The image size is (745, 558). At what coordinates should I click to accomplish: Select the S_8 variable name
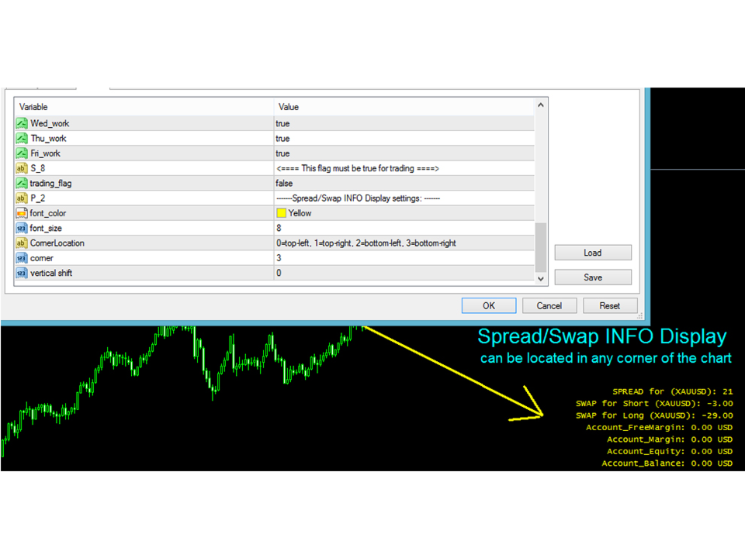click(37, 168)
